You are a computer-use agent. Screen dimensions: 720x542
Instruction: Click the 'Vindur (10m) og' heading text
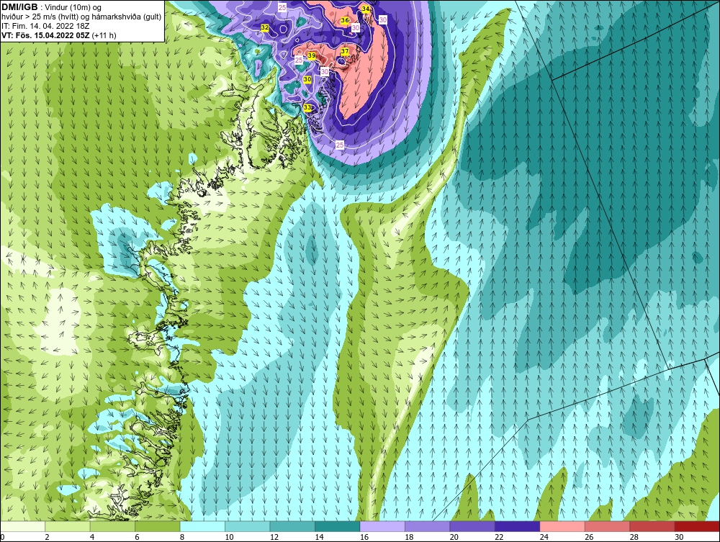(74, 8)
